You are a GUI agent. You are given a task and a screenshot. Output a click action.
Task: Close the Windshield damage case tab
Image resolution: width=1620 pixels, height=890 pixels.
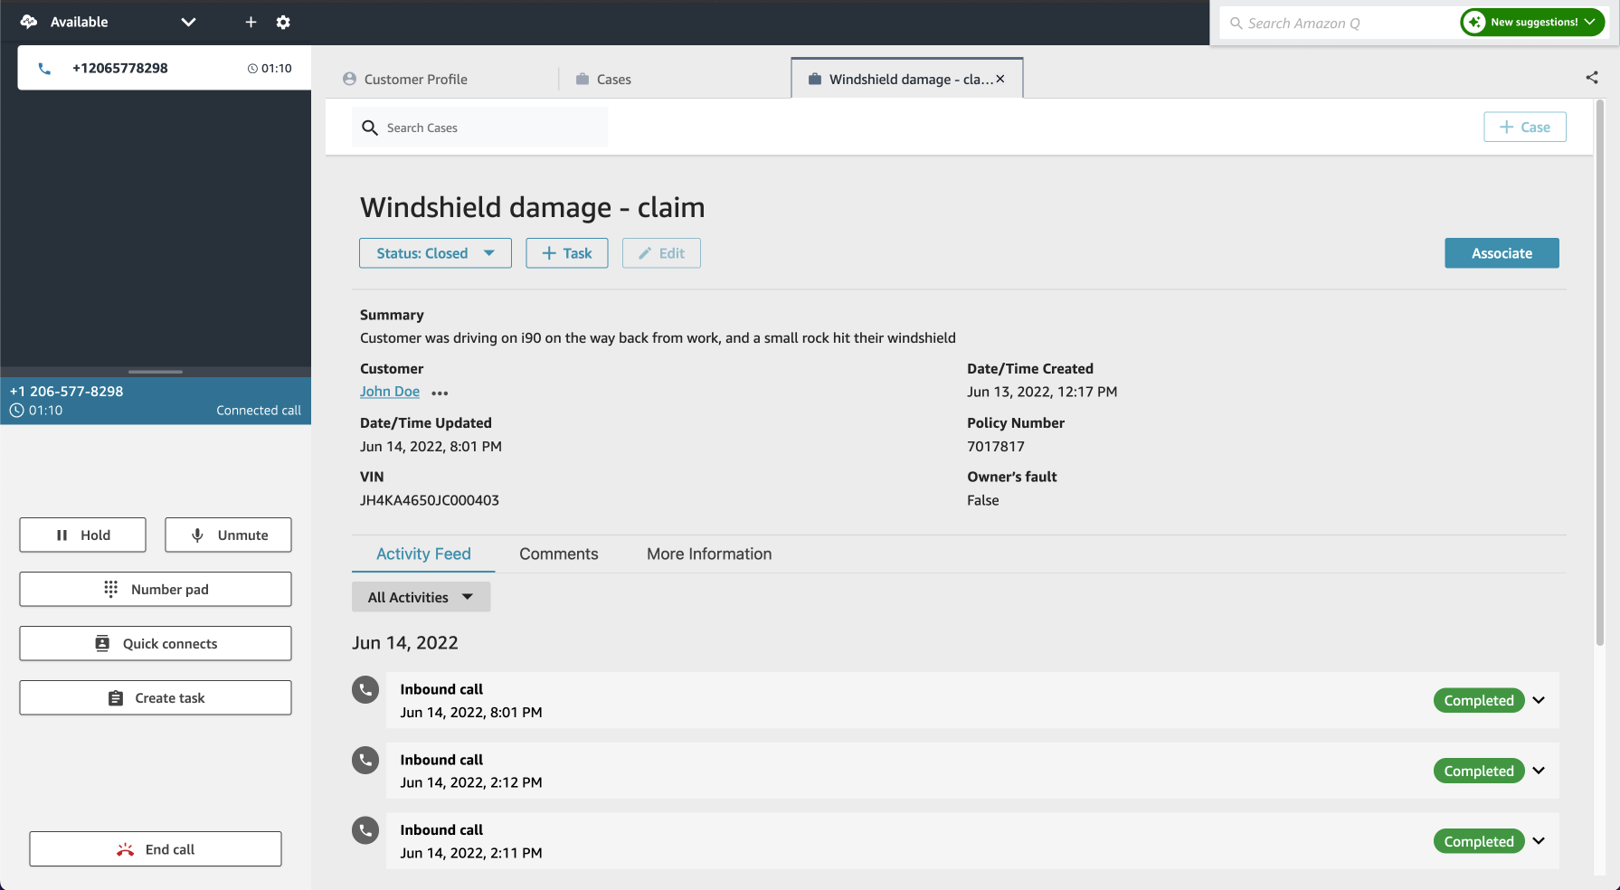point(1000,80)
